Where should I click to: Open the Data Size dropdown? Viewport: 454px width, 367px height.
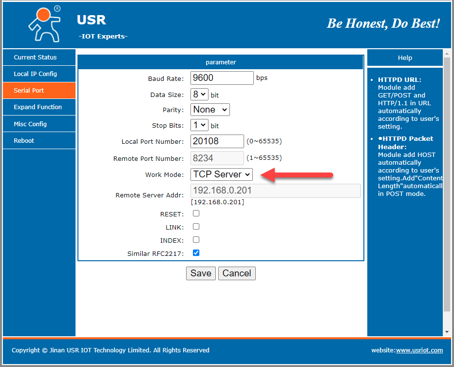click(199, 95)
